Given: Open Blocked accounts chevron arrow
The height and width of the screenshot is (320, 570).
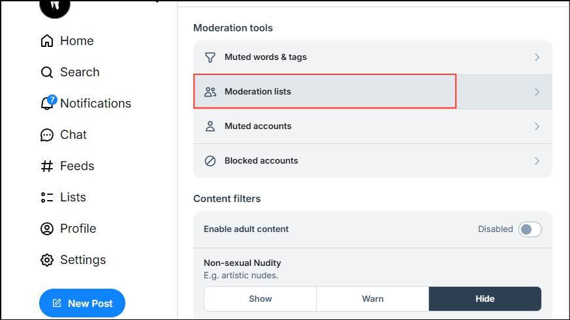Looking at the screenshot, I should point(537,161).
